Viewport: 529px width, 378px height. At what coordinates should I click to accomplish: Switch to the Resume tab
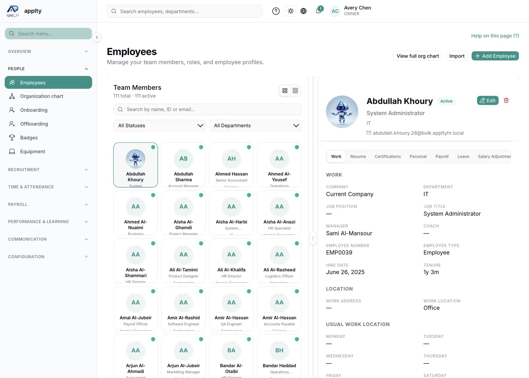coord(358,157)
